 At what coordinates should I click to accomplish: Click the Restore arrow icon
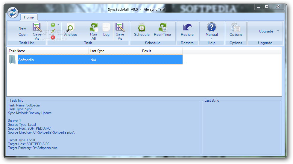click(187, 27)
